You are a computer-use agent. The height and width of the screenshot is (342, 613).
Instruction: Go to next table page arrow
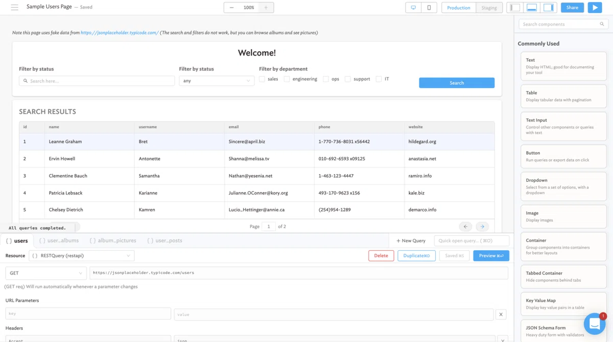coord(482,226)
